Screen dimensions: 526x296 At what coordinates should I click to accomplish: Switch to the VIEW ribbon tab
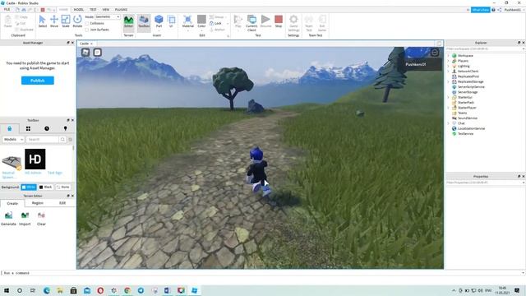106,9
